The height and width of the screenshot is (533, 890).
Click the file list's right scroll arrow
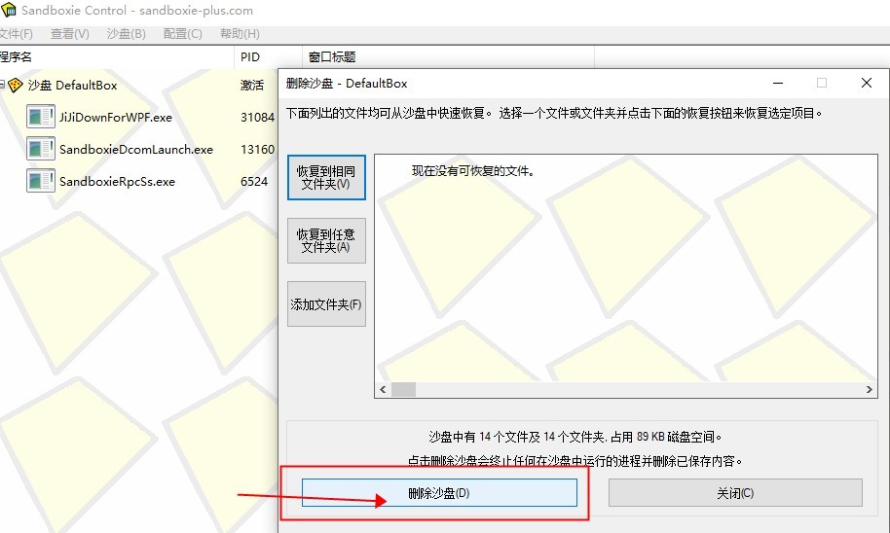(x=870, y=389)
